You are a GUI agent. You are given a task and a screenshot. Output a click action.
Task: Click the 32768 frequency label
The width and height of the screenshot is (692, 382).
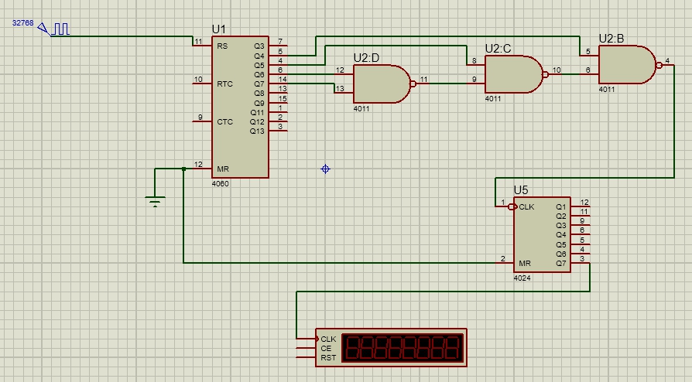[x=22, y=22]
